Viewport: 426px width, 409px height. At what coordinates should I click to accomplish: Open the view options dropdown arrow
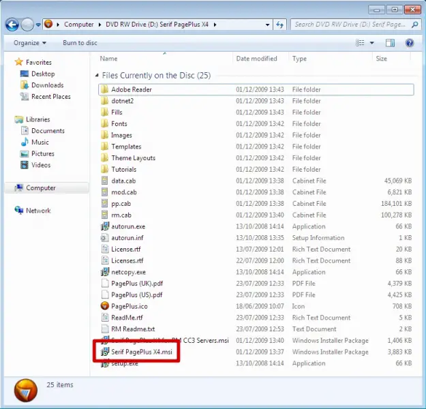coord(372,43)
